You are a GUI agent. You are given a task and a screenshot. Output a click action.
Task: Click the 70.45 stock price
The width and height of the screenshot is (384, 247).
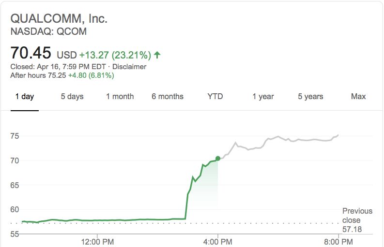click(31, 53)
